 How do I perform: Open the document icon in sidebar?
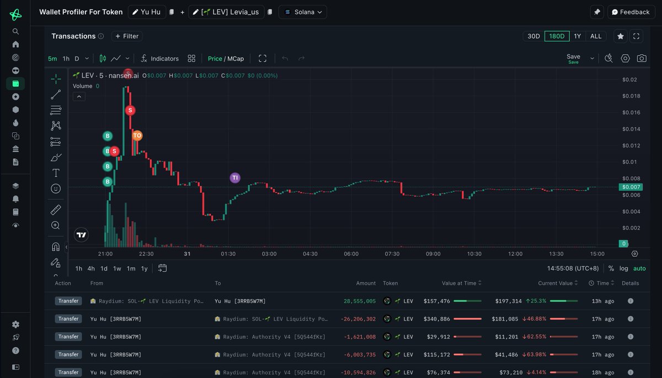coord(15,162)
